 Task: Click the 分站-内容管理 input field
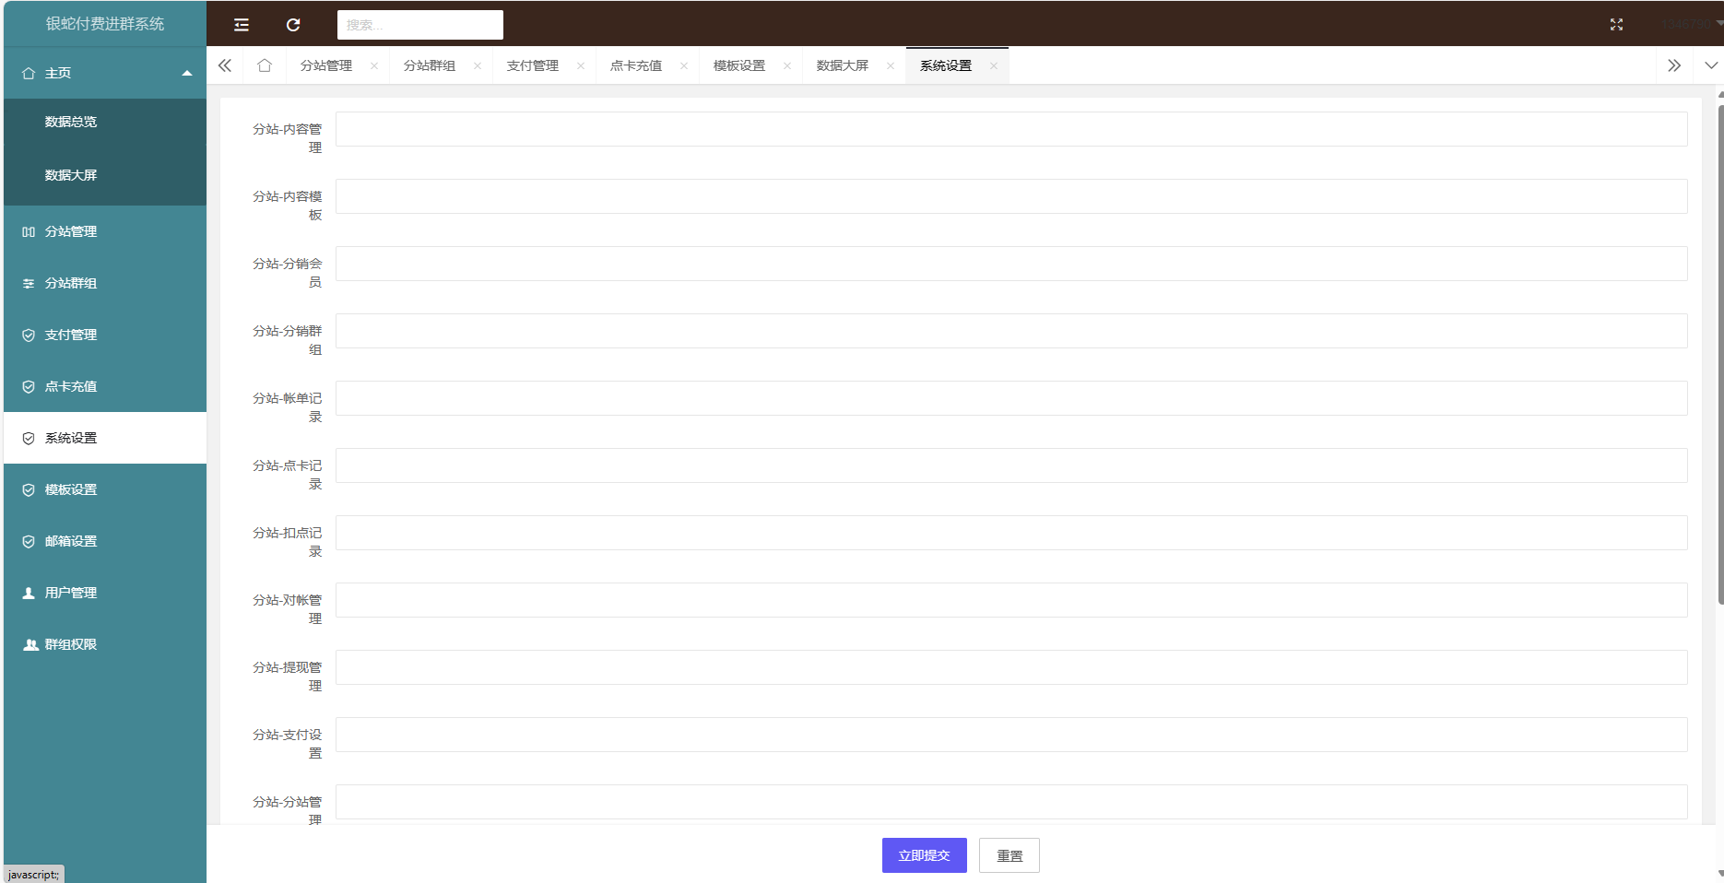point(1010,129)
